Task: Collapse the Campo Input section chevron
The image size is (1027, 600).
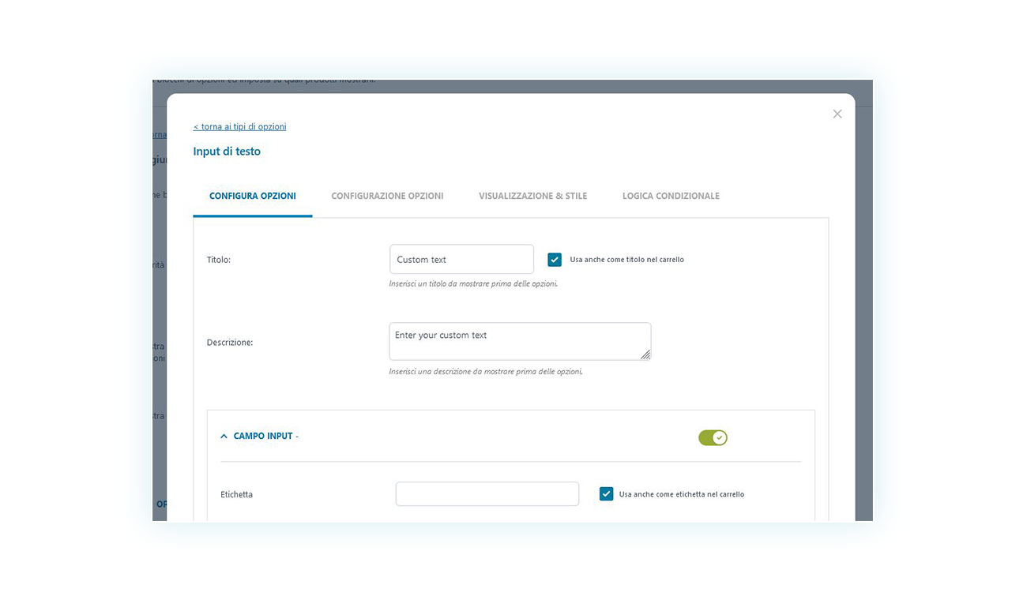Action: (224, 437)
